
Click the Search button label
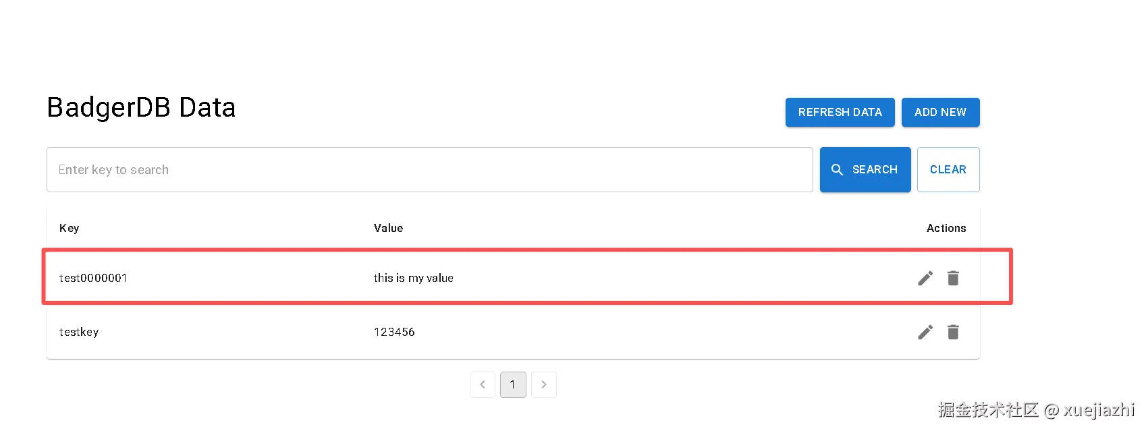pyautogui.click(x=875, y=170)
